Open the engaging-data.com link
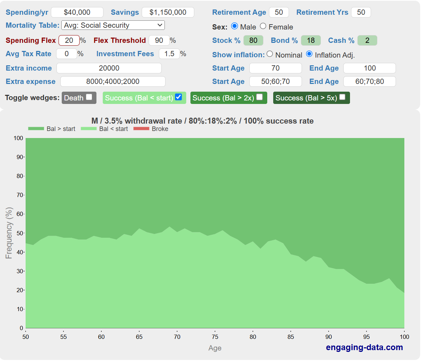The width and height of the screenshot is (424, 361). (364, 347)
